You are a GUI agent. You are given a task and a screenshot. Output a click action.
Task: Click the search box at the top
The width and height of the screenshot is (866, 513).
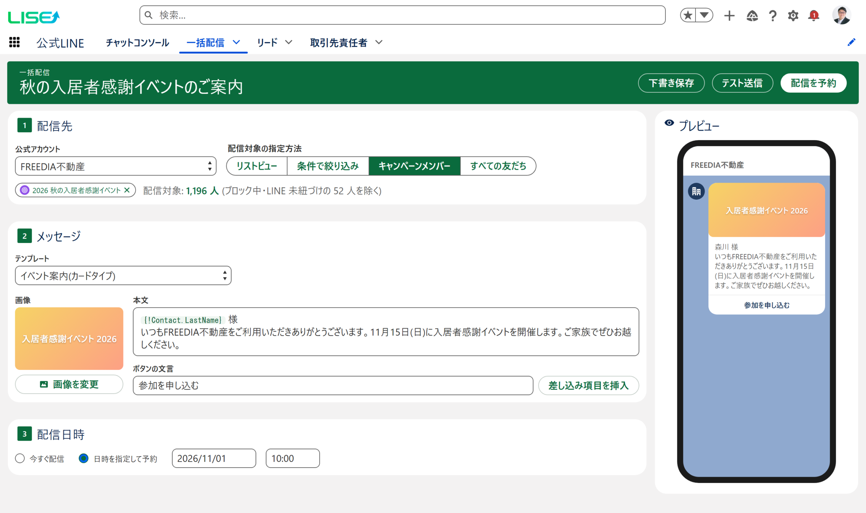pyautogui.click(x=402, y=15)
